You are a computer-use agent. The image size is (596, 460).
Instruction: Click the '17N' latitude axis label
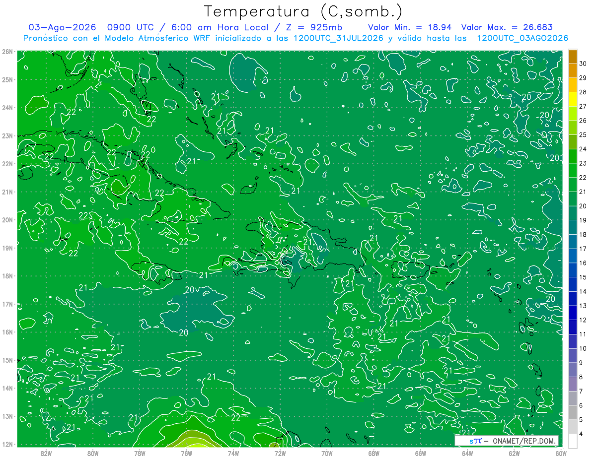click(x=7, y=304)
